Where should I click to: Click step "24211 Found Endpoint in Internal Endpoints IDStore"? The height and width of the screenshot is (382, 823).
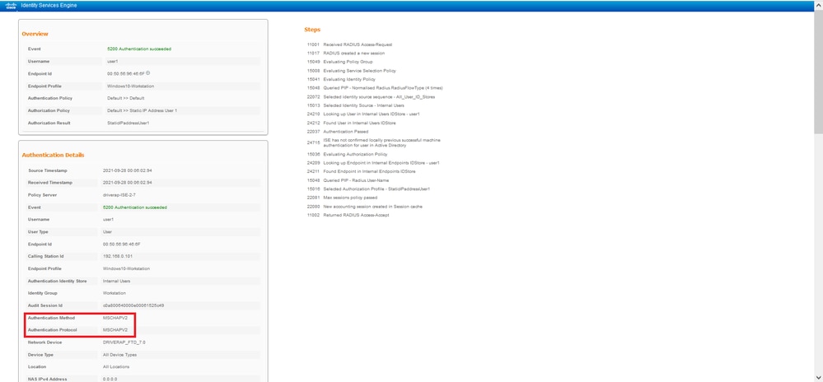point(361,171)
